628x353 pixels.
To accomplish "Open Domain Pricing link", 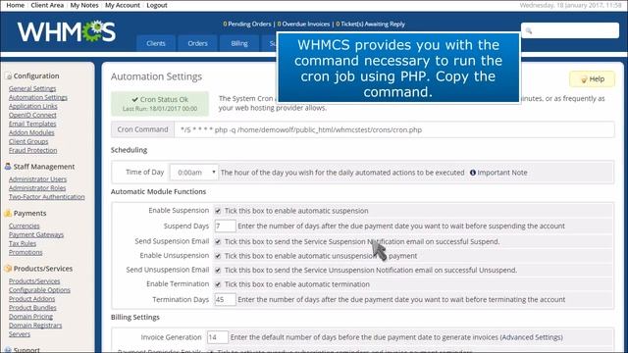I will click(30, 317).
